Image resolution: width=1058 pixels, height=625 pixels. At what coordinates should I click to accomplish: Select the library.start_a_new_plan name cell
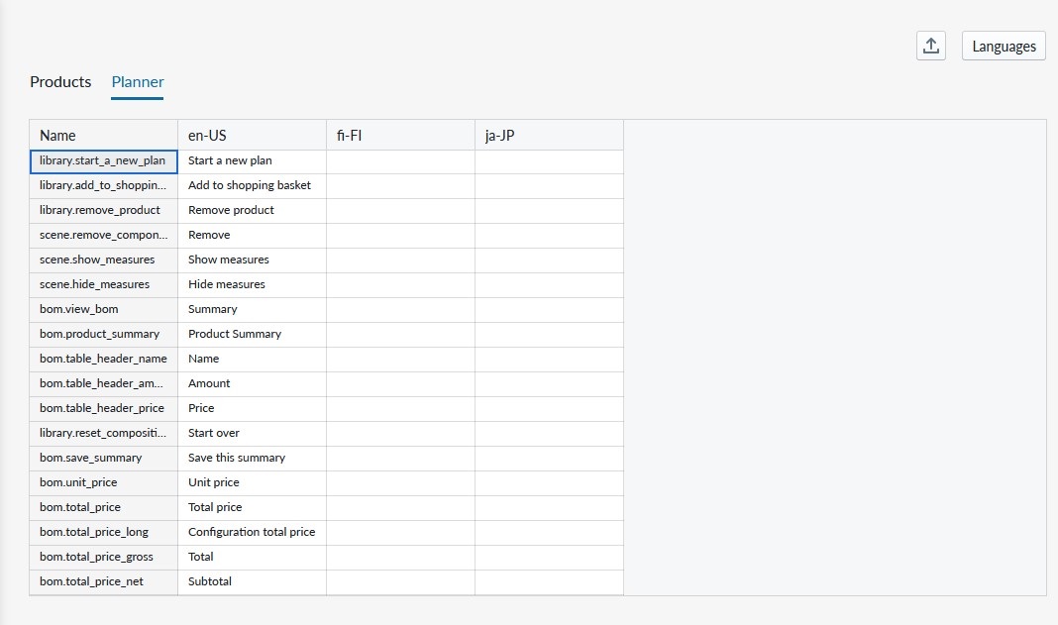point(104,162)
